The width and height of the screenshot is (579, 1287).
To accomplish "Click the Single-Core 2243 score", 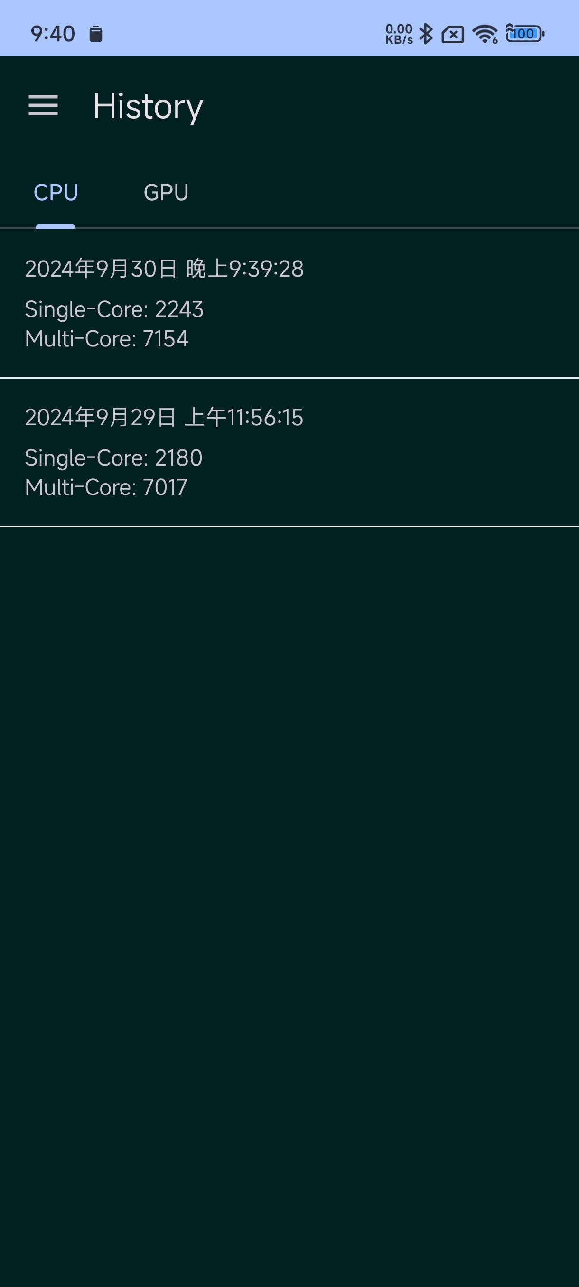I will coord(114,309).
